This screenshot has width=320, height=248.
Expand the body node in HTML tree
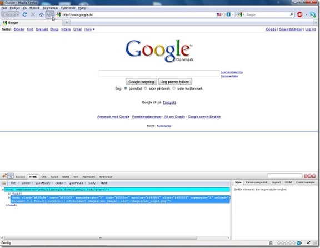click(x=9, y=197)
